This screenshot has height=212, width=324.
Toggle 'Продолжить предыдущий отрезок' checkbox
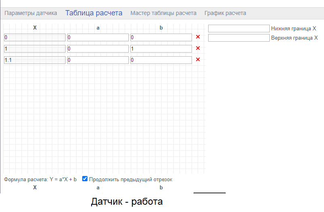pos(85,179)
